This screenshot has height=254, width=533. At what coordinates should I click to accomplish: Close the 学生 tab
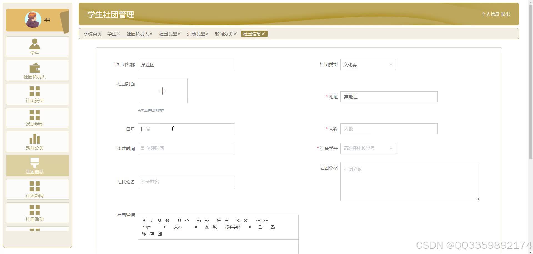tap(119, 34)
